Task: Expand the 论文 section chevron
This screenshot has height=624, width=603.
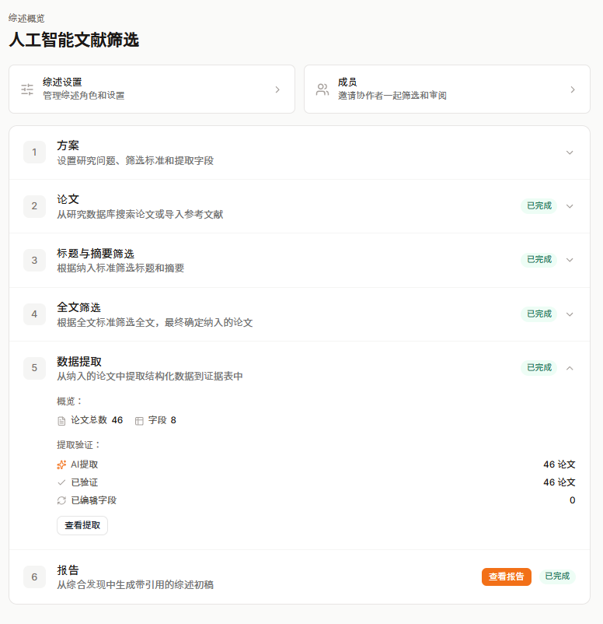Action: [x=570, y=206]
